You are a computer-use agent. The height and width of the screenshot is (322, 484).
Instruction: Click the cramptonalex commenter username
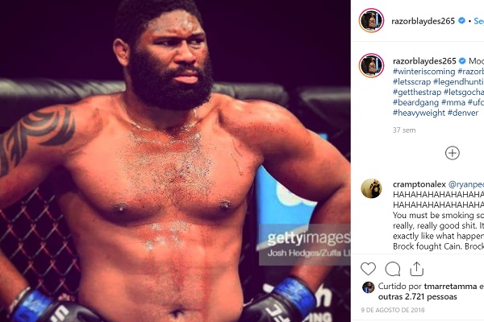point(419,184)
